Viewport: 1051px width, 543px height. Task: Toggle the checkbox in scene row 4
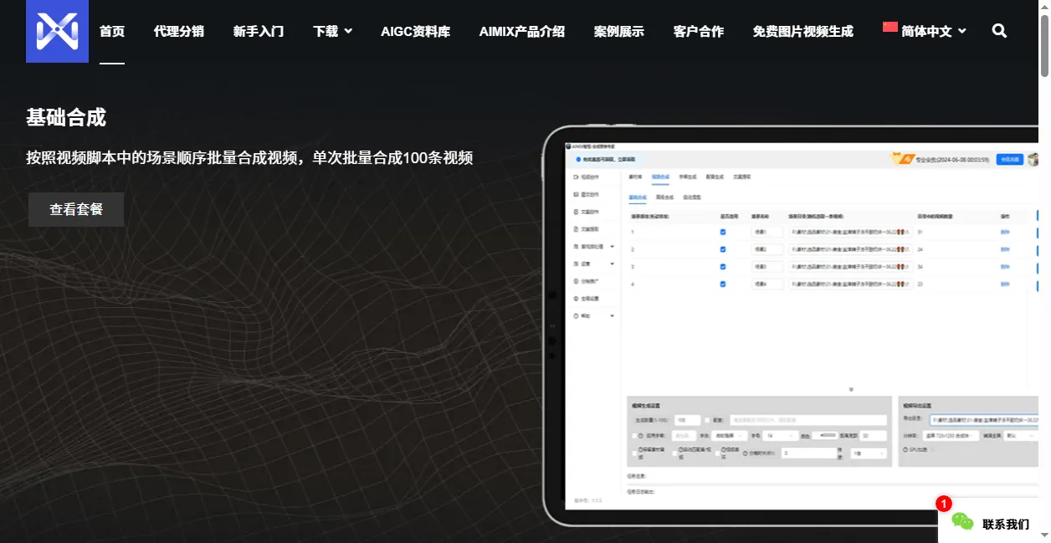tap(723, 284)
